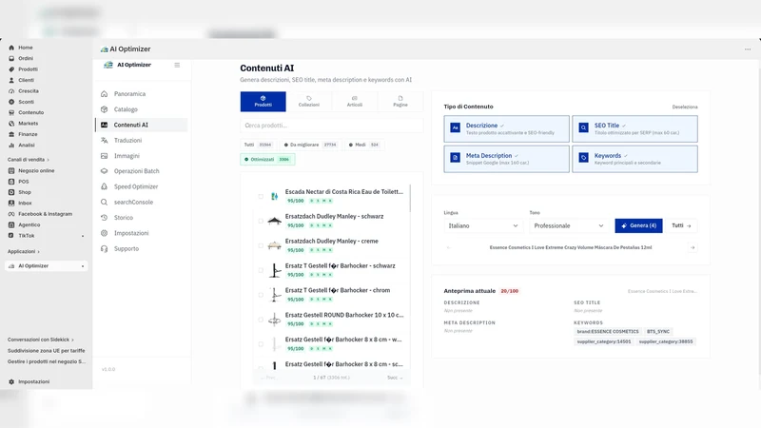Viewport: 761px width, 428px height.
Task: Open the Lingua Italiano dropdown
Action: 483,225
